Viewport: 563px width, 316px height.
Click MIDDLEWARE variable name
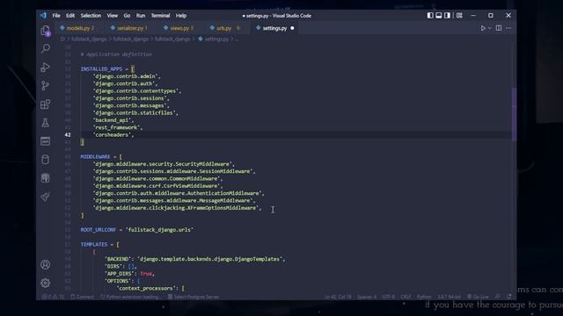click(95, 156)
